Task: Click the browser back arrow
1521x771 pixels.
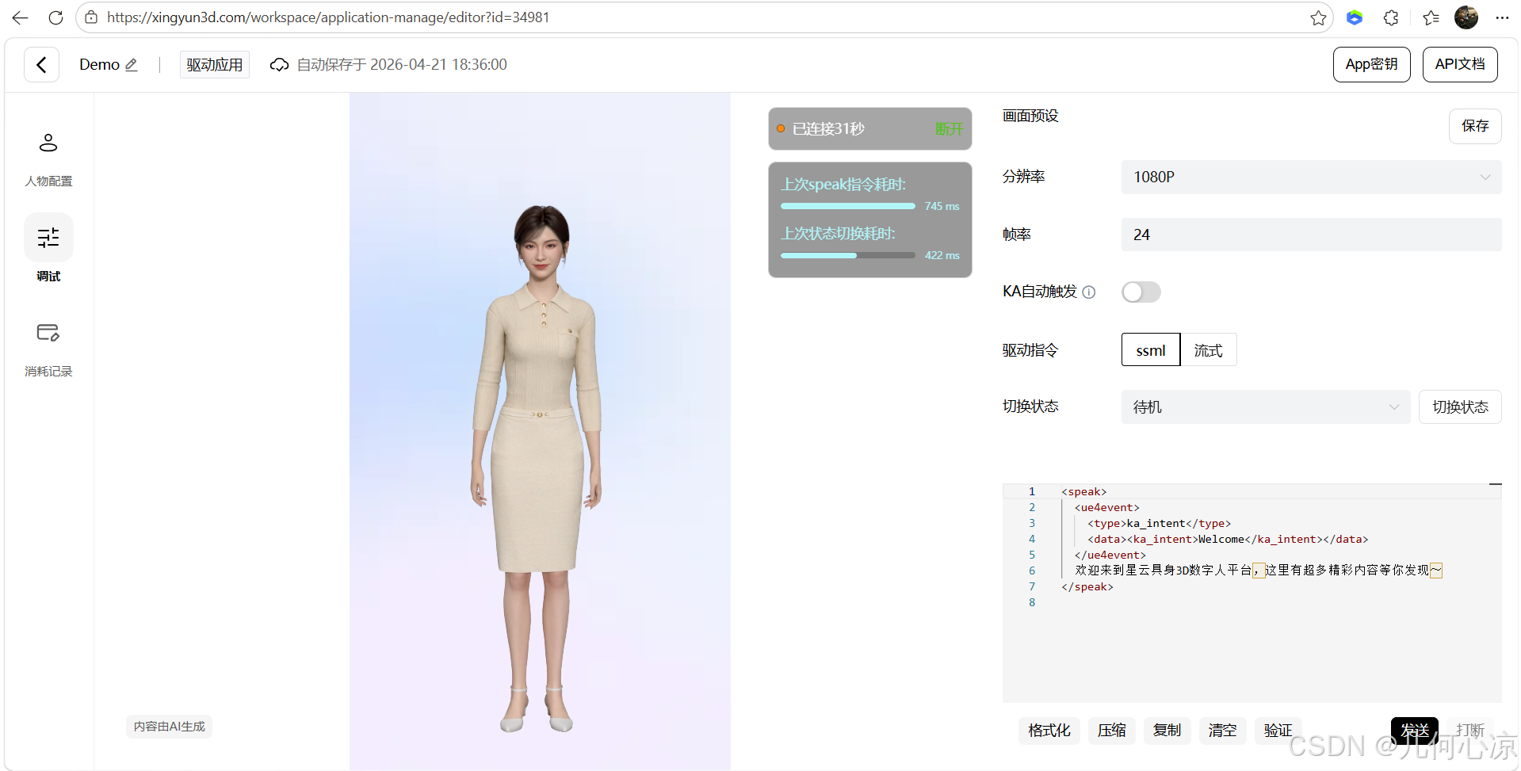Action: pyautogui.click(x=20, y=17)
